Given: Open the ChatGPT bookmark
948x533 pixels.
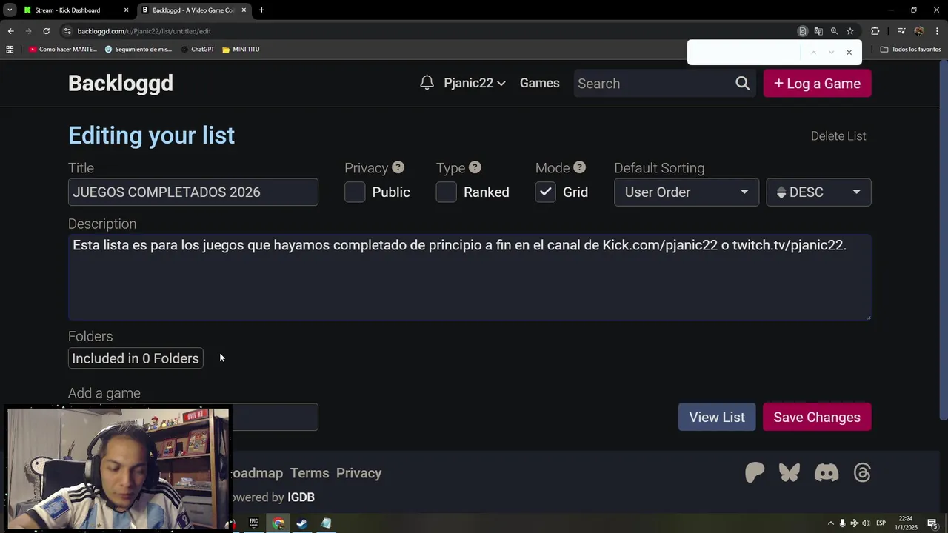Looking at the screenshot, I should [x=197, y=50].
